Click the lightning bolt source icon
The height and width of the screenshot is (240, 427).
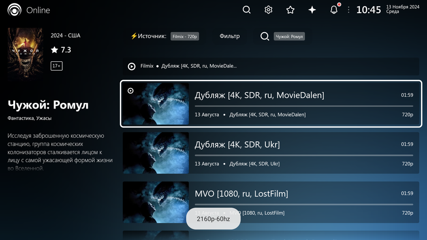[134, 36]
